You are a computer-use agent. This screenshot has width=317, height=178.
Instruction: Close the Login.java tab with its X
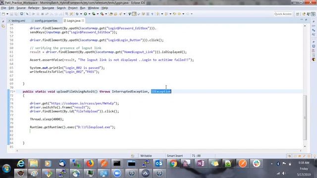point(83,21)
